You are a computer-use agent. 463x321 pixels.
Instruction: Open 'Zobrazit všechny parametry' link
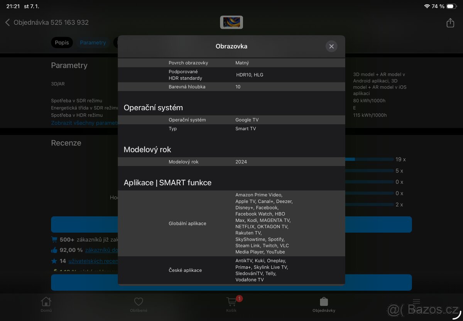(81, 123)
